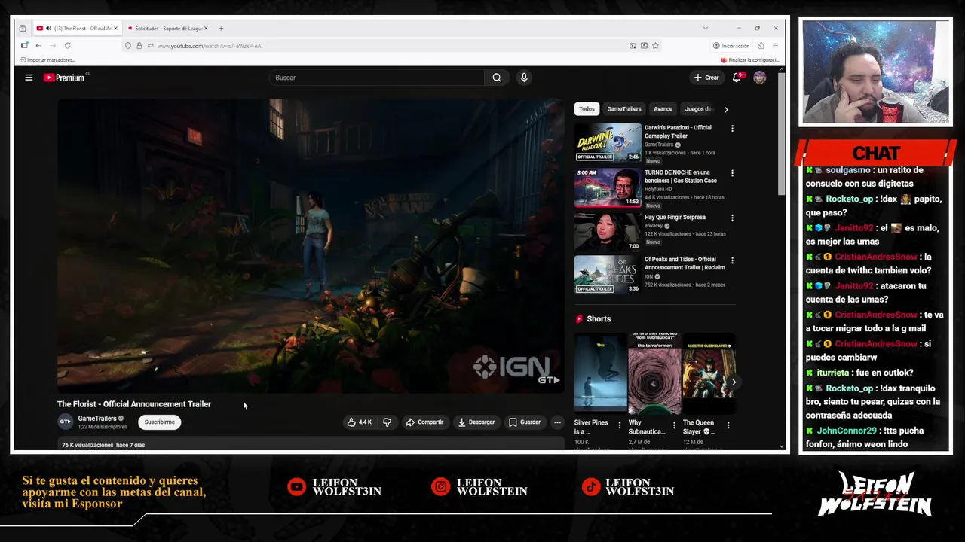
Task: Open the GameTrailers channel avatar
Action: 66,422
